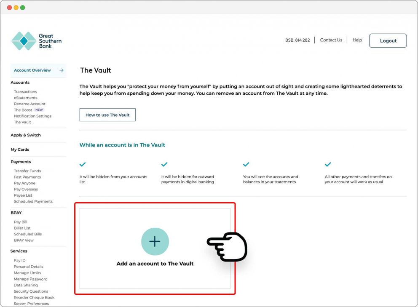The image size is (418, 307).
Task: Click the checkmark above hidden from accounts list
Action: click(x=83, y=164)
